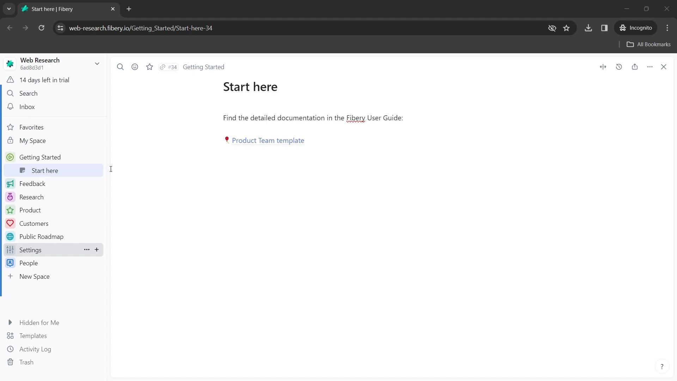Click the entity reference #34 identifier
This screenshot has height=381, width=677.
click(x=168, y=67)
